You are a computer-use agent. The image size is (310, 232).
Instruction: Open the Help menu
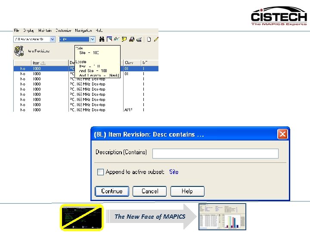point(99,31)
